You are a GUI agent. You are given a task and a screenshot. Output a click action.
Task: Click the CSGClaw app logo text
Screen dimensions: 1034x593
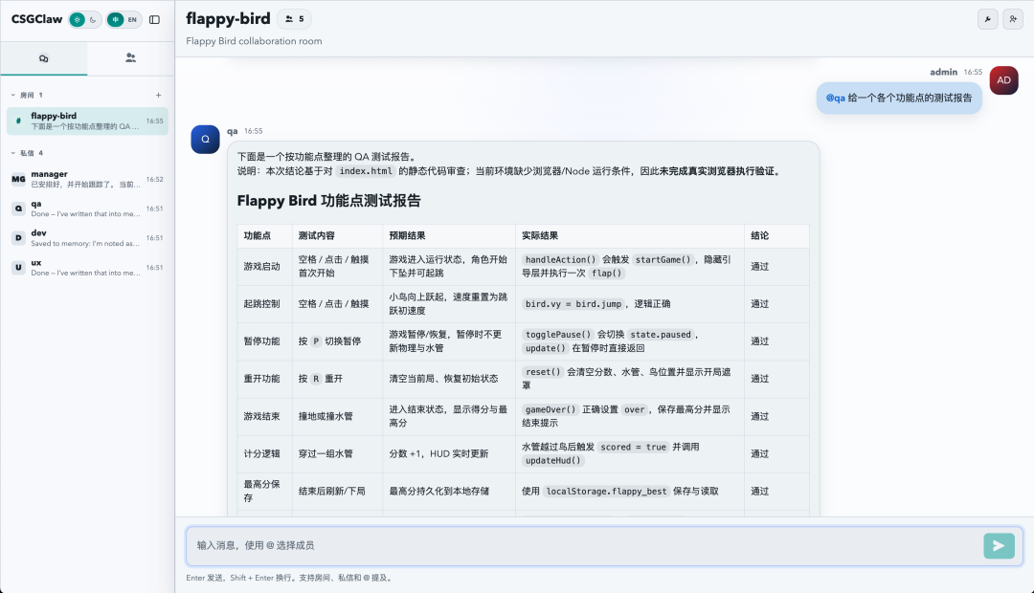point(37,20)
